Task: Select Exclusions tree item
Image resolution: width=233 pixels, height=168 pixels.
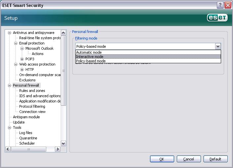Action: point(27,80)
